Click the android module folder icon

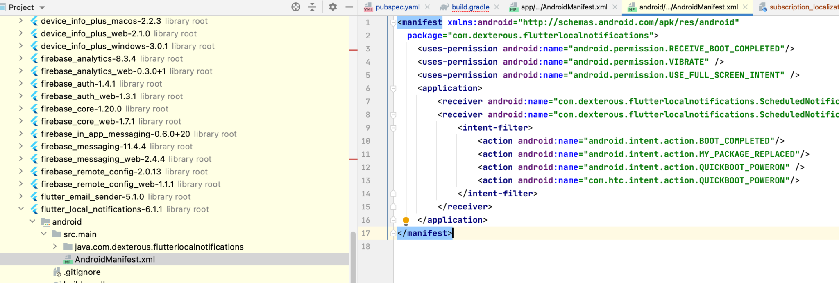click(45, 222)
